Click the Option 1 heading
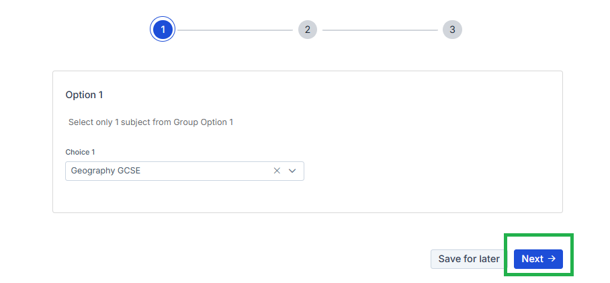This screenshot has width=610, height=283. (x=84, y=95)
